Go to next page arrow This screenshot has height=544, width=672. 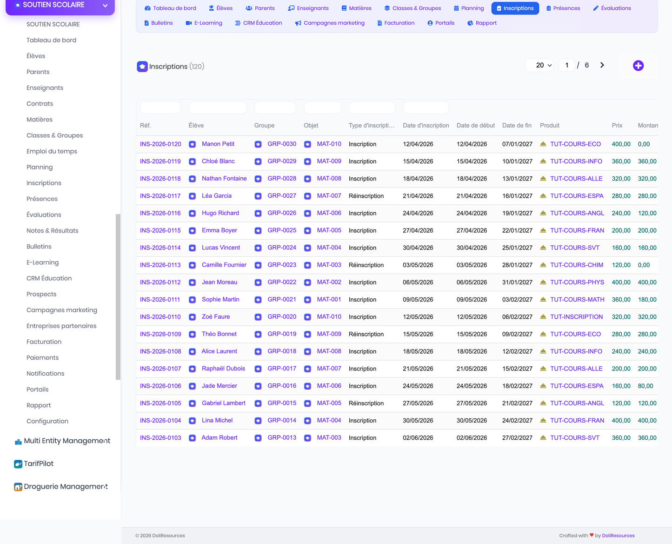point(602,65)
